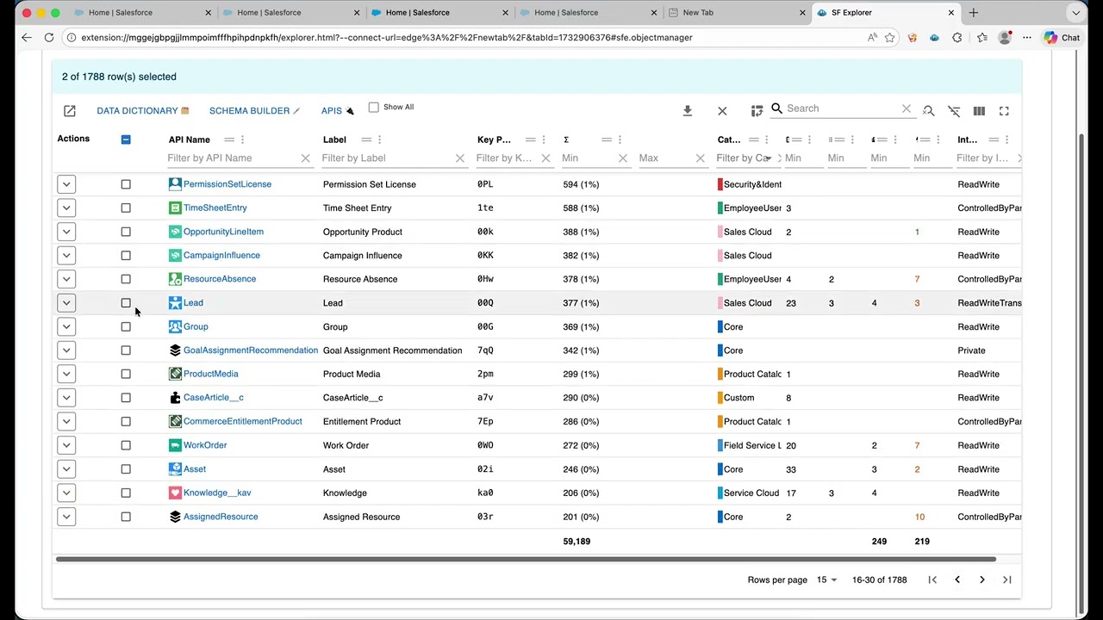Open the AssignedResource link
Viewport: 1103px width, 620px height.
[221, 517]
